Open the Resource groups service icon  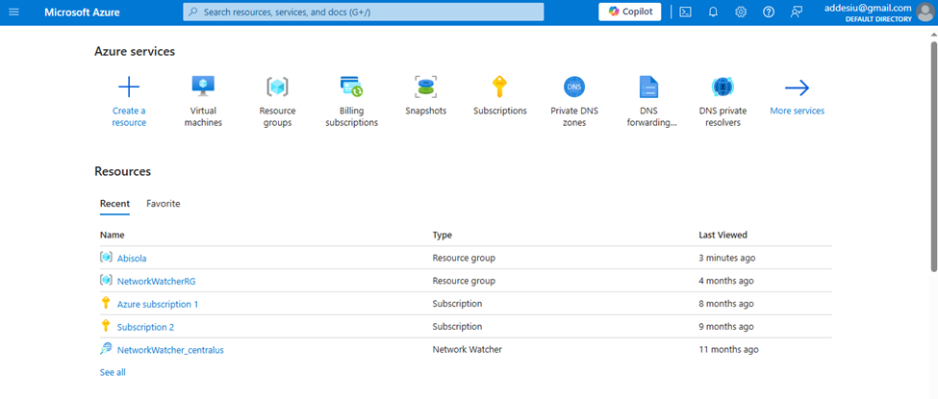tap(277, 87)
